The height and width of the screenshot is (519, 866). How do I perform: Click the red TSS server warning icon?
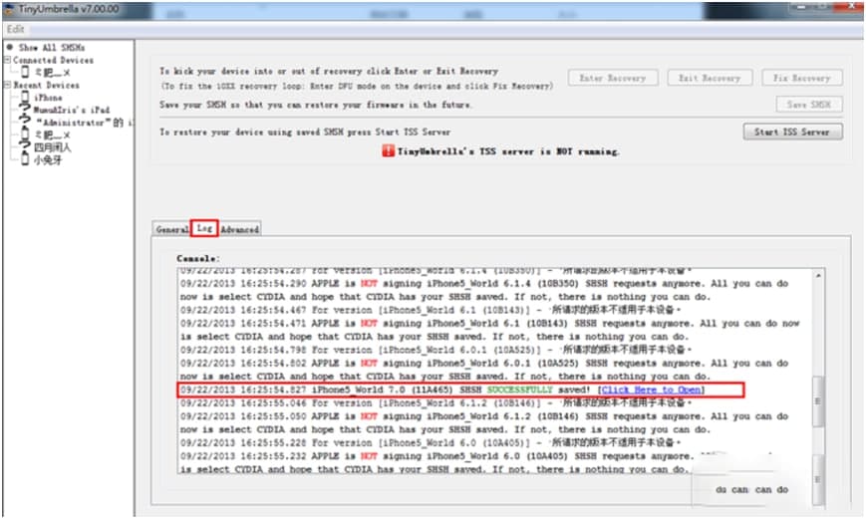click(389, 150)
